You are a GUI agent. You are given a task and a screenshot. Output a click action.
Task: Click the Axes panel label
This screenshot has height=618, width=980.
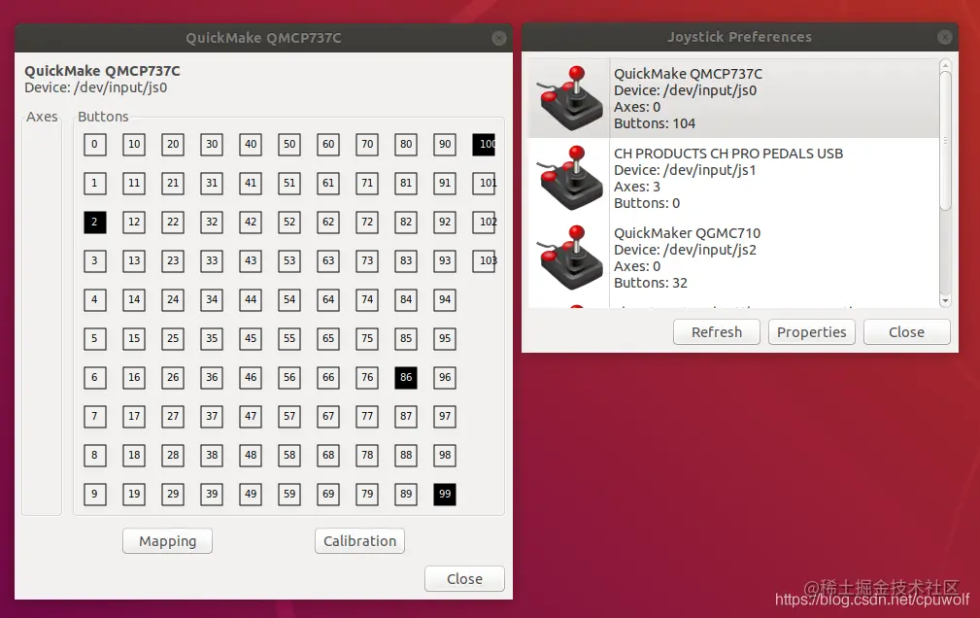(42, 117)
